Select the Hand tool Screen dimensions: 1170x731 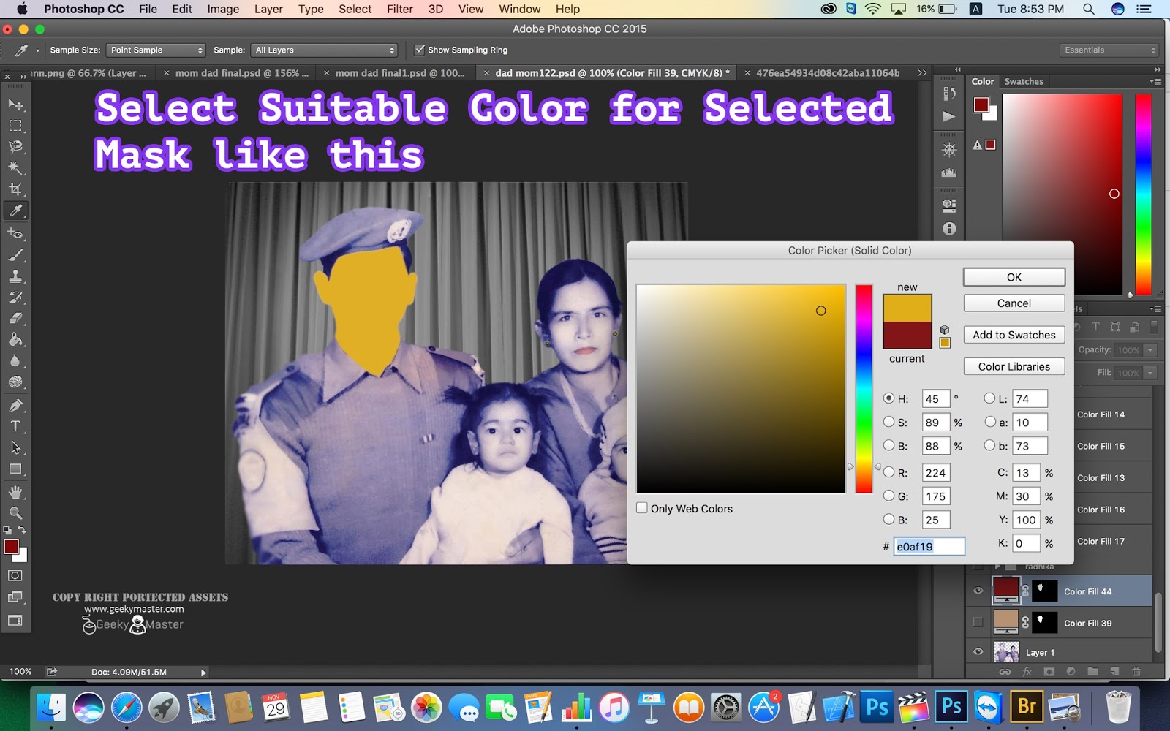(x=15, y=492)
